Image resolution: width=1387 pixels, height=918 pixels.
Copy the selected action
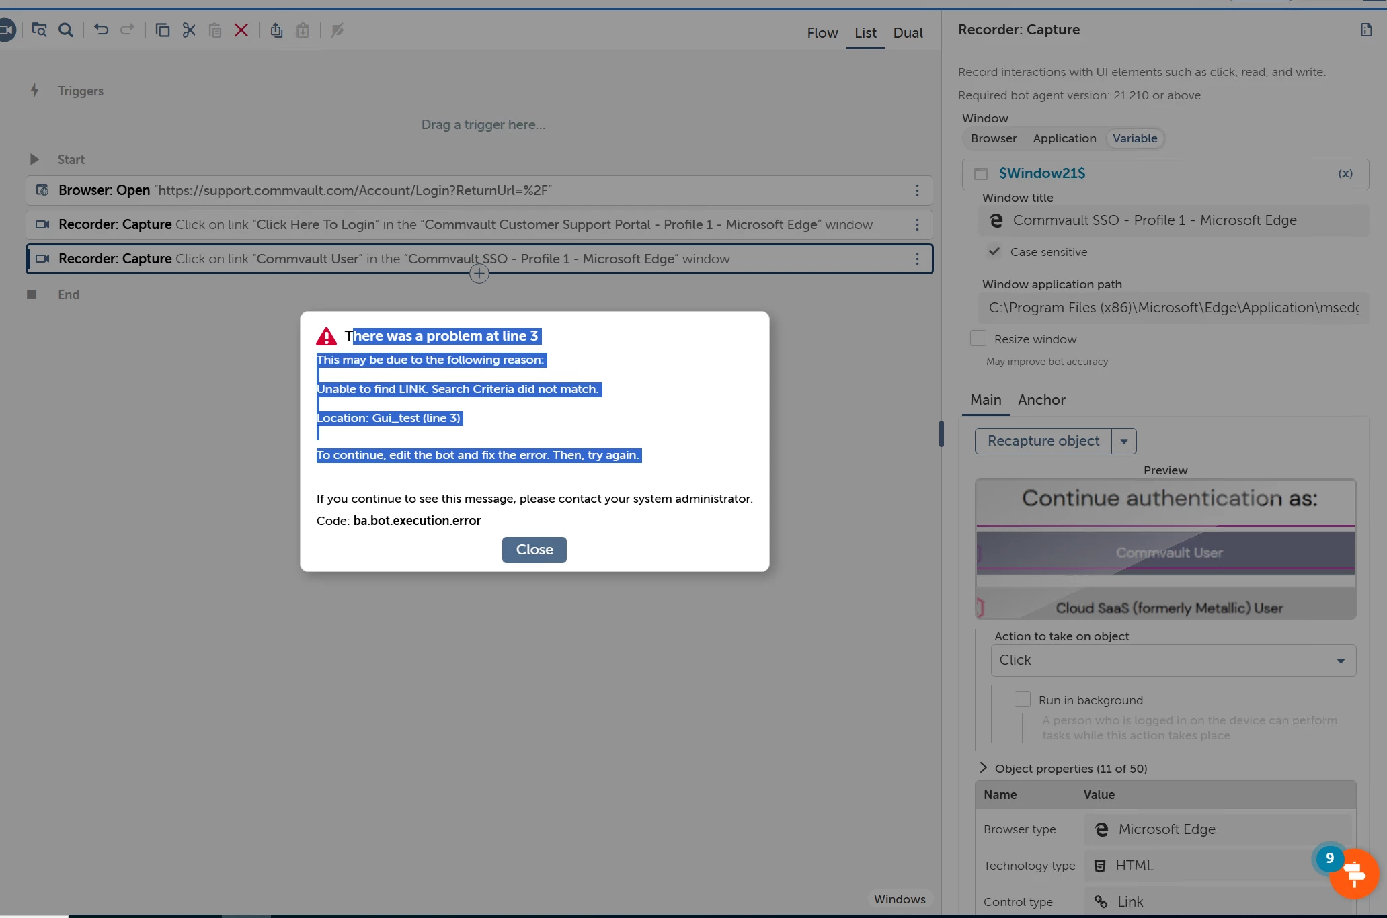click(x=162, y=30)
